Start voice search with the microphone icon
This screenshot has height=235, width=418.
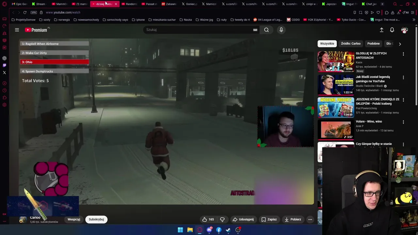281,30
